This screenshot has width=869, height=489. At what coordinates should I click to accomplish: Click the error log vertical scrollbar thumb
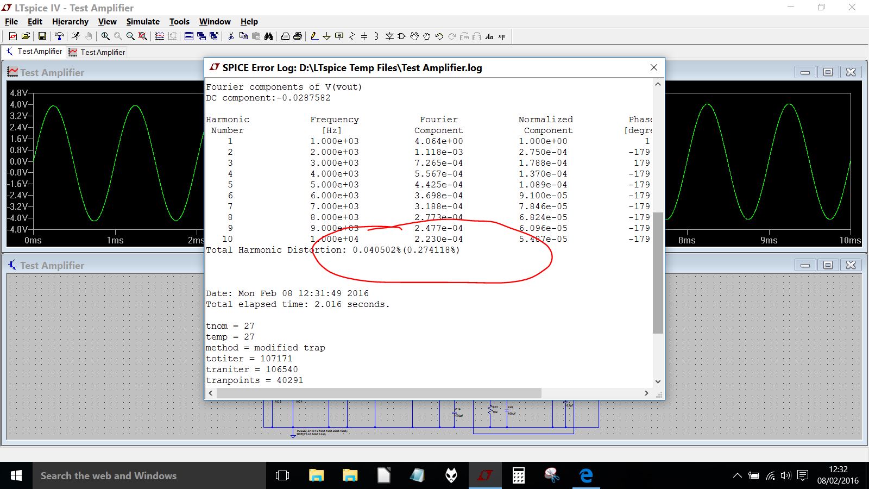coord(658,273)
